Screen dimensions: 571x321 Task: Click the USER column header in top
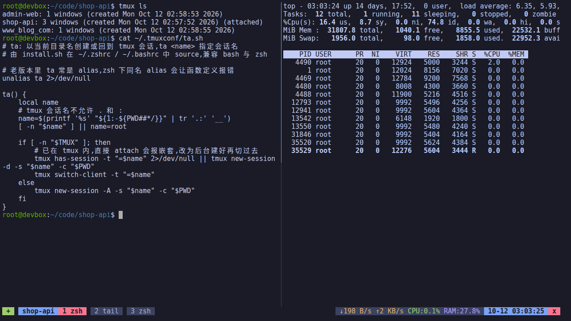click(x=323, y=54)
